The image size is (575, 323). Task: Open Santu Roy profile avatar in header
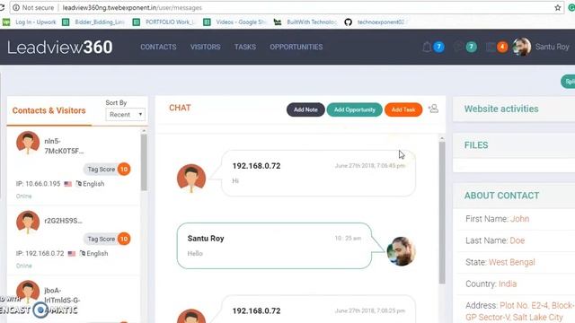click(521, 47)
